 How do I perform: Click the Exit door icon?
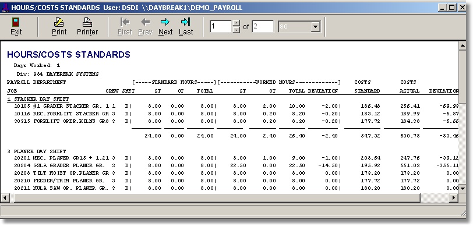point(16,22)
